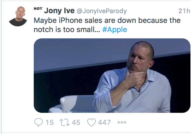
Task: Click the retweet count 45
Action: tap(76, 123)
